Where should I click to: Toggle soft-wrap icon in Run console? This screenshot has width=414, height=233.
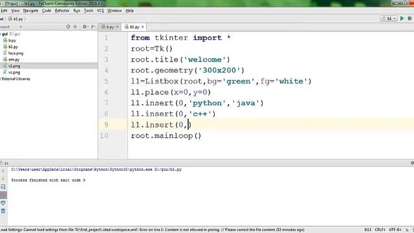pyautogui.click(x=3, y=187)
